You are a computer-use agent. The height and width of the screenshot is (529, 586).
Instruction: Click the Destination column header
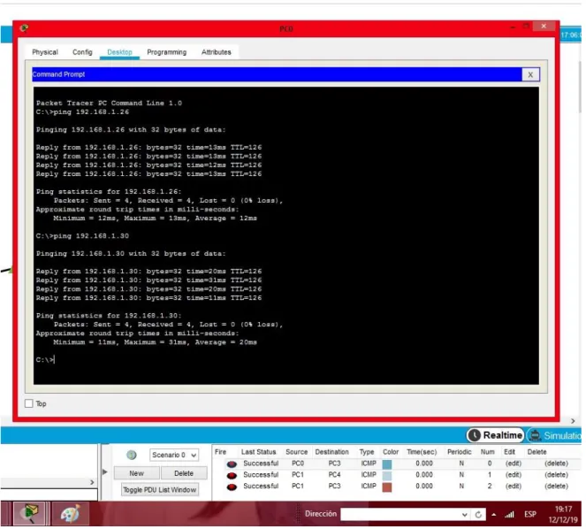click(331, 451)
